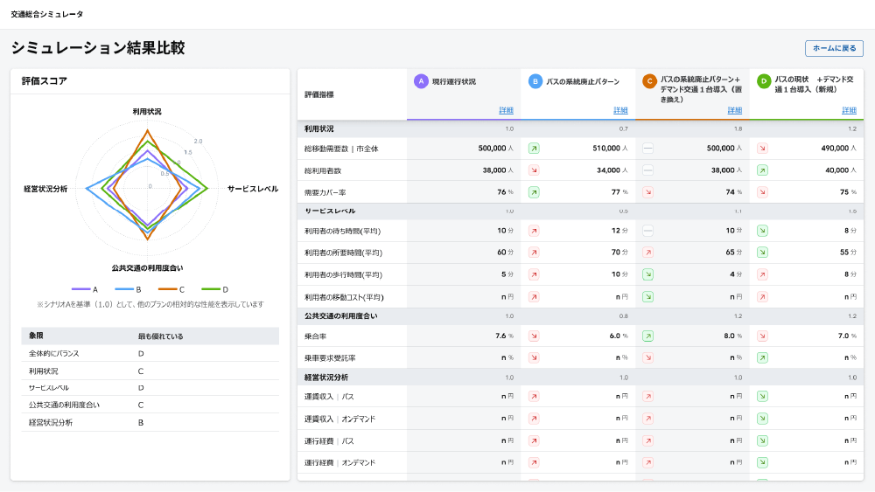
Task: Click scenario C's 乗合率 up-arrow icon
Action: tap(647, 336)
